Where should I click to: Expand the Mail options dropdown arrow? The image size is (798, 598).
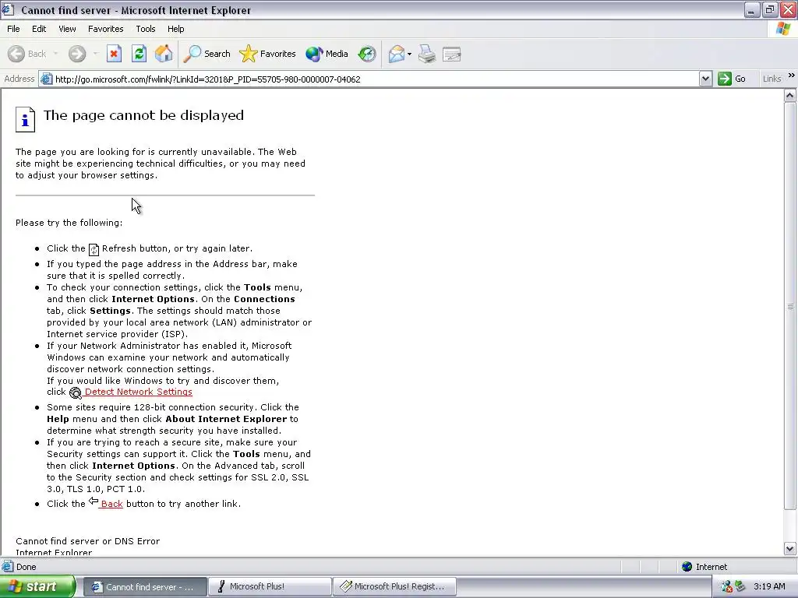(x=409, y=54)
